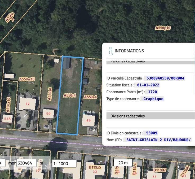
Task: Click the info icon beside INFORMATIONS title
Action: [x=110, y=51]
